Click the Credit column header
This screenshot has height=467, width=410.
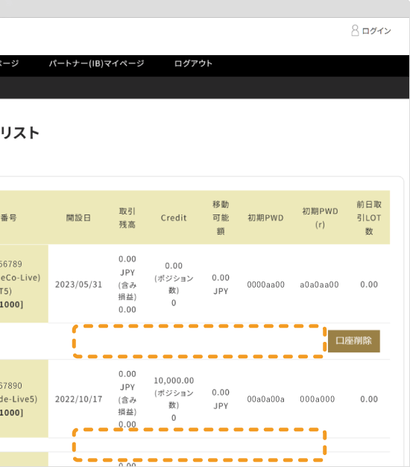pos(174,217)
